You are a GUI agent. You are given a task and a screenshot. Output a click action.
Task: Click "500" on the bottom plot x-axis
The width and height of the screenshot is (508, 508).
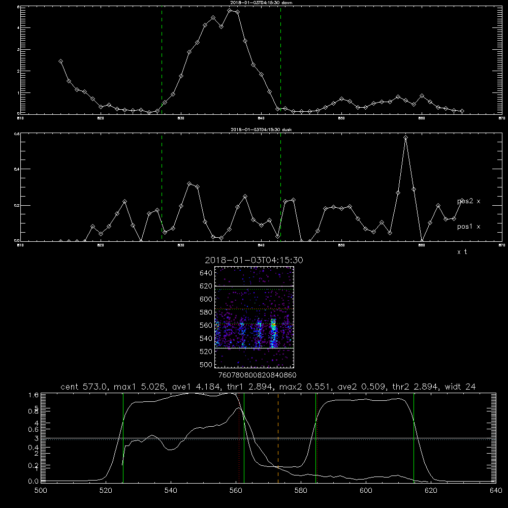[x=41, y=491]
